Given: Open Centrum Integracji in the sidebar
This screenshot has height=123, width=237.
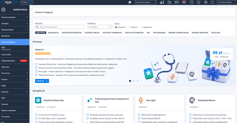Looking at the screenshot, I should click(x=15, y=42).
